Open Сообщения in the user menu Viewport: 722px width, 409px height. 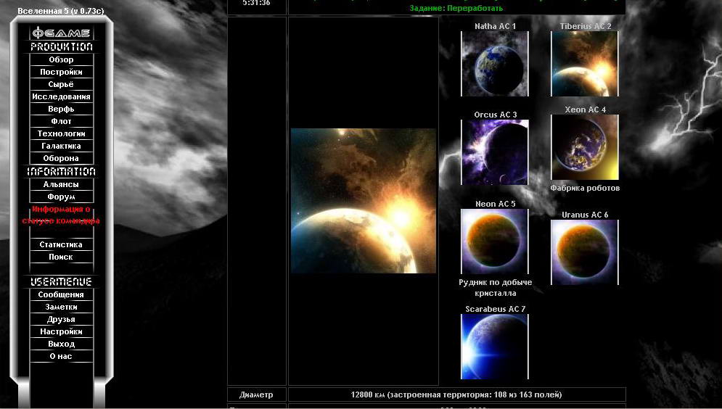click(x=61, y=294)
